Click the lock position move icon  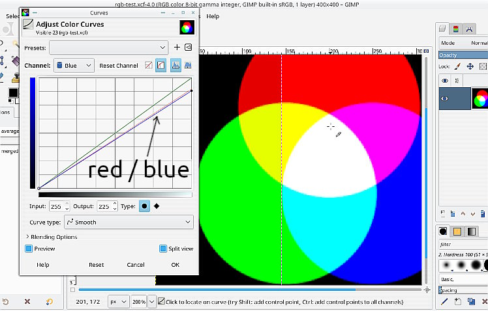click(470, 66)
